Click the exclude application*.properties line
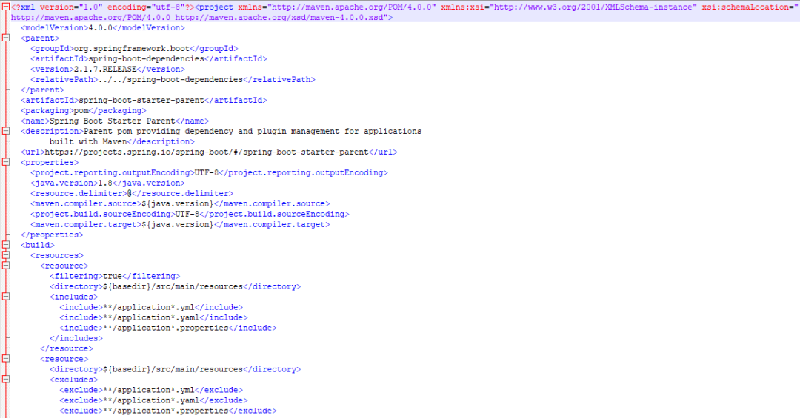800x418 pixels. [x=168, y=411]
